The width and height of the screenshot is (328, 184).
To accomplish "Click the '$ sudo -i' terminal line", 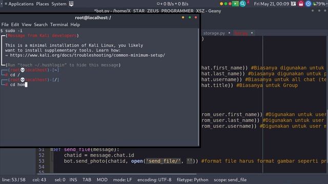I will point(11,31).
